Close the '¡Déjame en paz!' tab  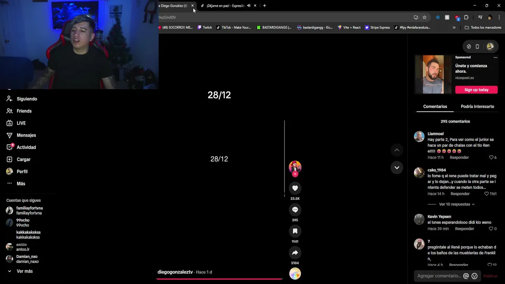[255, 6]
